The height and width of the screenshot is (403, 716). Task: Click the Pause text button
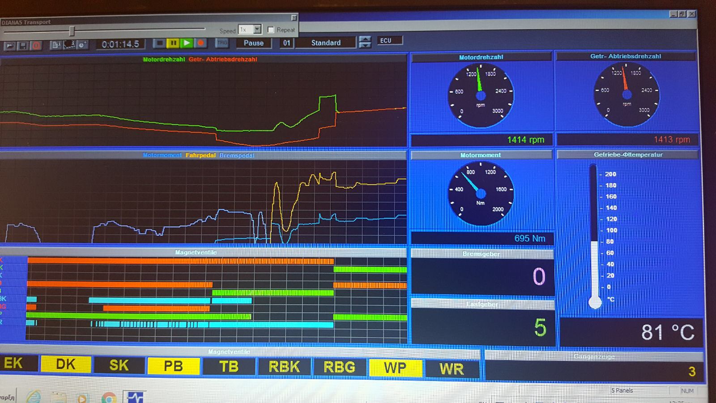point(253,43)
